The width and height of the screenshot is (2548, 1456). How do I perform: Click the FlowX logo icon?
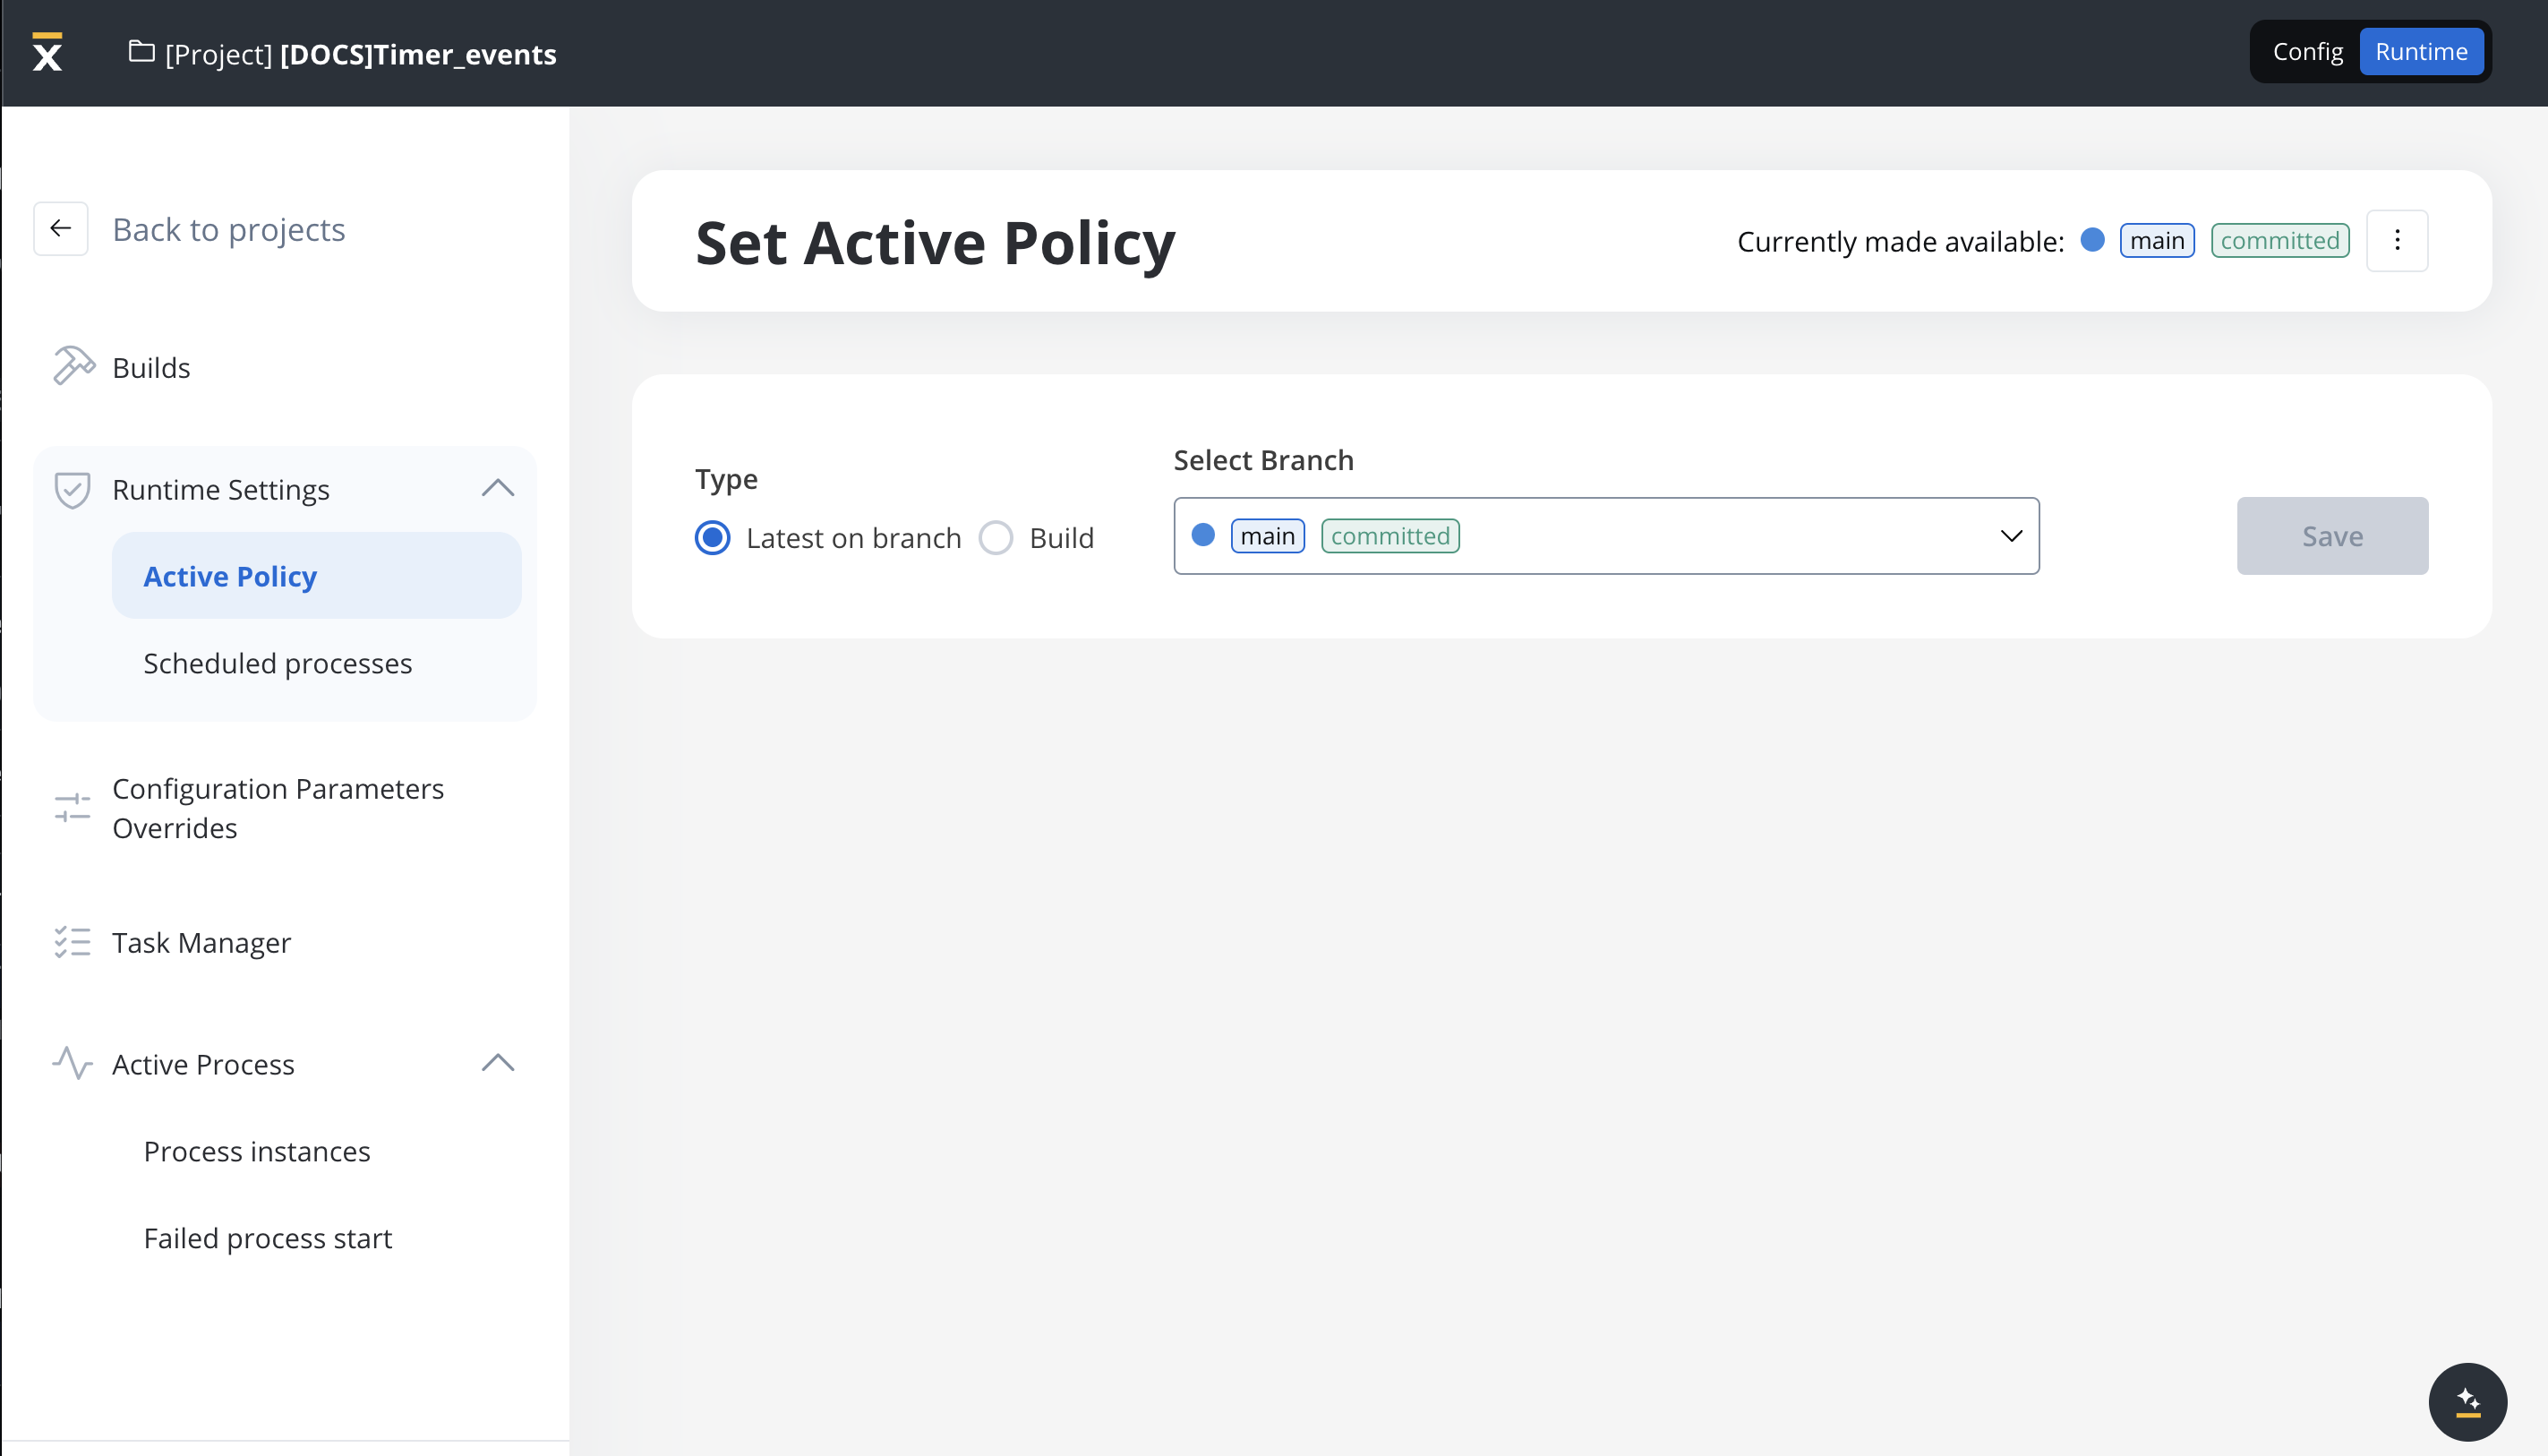(47, 52)
